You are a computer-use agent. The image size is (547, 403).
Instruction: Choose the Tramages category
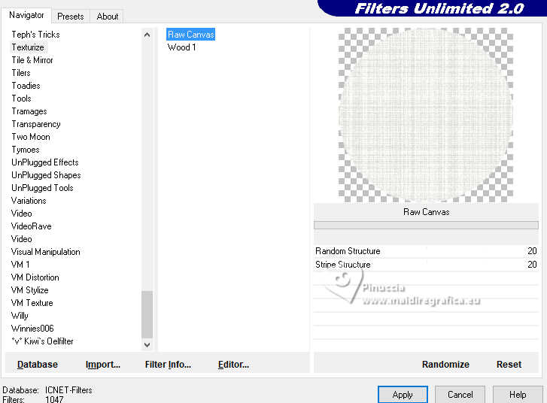29,111
